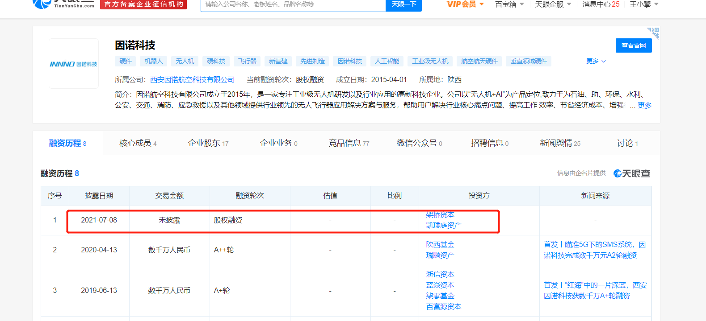Click the QR code corner icon
This screenshot has height=321, width=706.
[654, 33]
